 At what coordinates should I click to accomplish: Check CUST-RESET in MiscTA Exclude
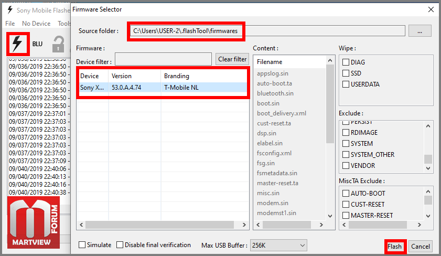pyautogui.click(x=346, y=204)
